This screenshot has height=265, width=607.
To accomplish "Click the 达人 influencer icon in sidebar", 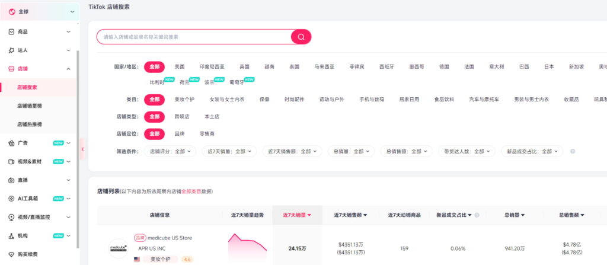I will [x=11, y=50].
